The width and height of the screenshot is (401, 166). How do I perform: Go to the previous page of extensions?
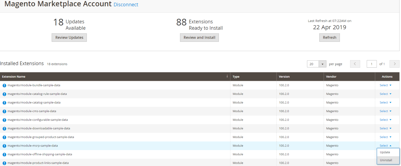pos(355,64)
